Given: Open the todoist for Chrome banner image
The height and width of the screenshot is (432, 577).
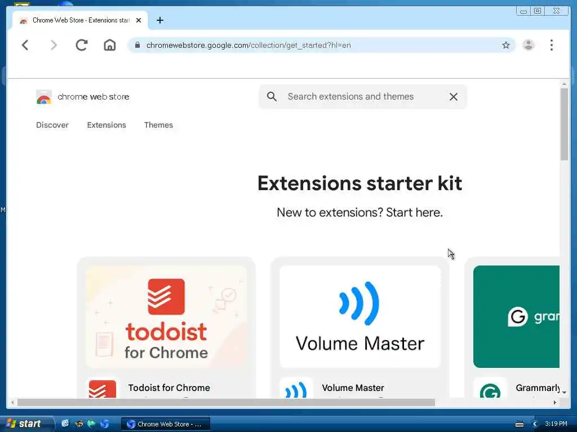Looking at the screenshot, I should coord(166,317).
